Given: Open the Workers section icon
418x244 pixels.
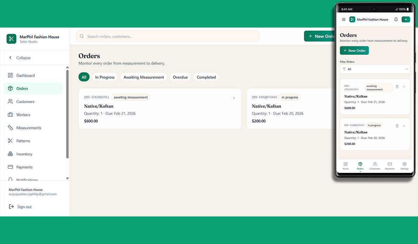Looking at the screenshot, I should click(x=11, y=114).
